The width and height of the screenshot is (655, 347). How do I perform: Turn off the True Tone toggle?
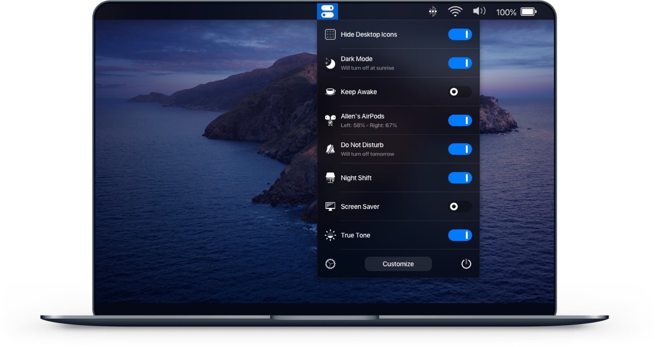(x=460, y=235)
